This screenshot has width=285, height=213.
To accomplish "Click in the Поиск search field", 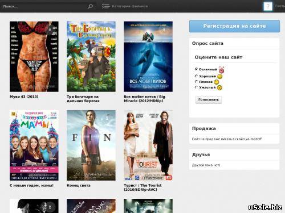I will coord(44,6).
